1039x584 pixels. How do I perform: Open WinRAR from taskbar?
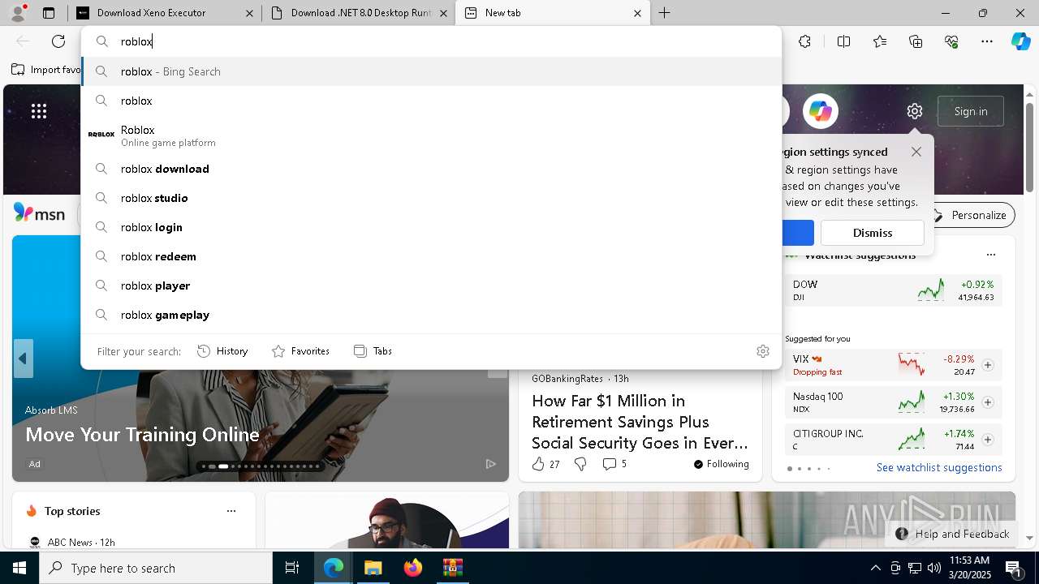click(x=452, y=568)
